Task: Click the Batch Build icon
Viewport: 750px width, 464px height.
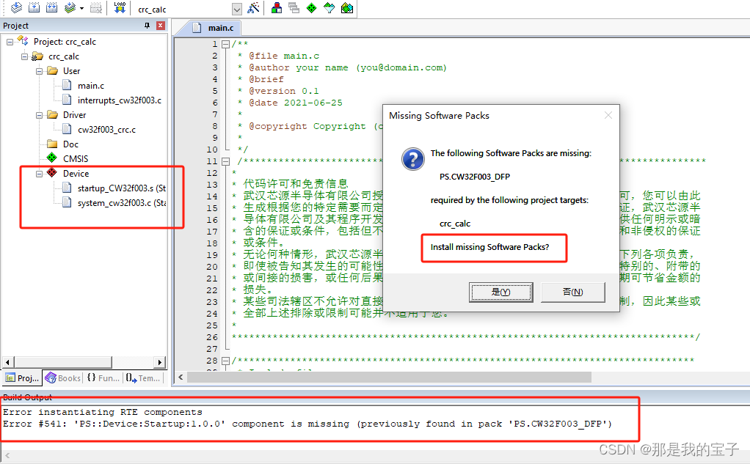Action: tap(69, 8)
